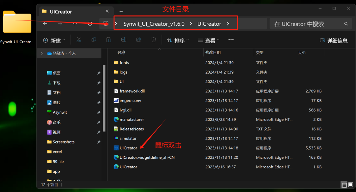Image resolution: width=356 pixels, height=192 pixels.
Task: Click the PC monitor icon in address bar
Action: coord(106,23)
